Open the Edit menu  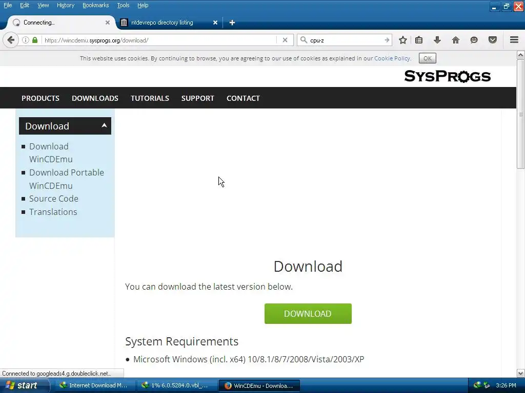(x=25, y=5)
